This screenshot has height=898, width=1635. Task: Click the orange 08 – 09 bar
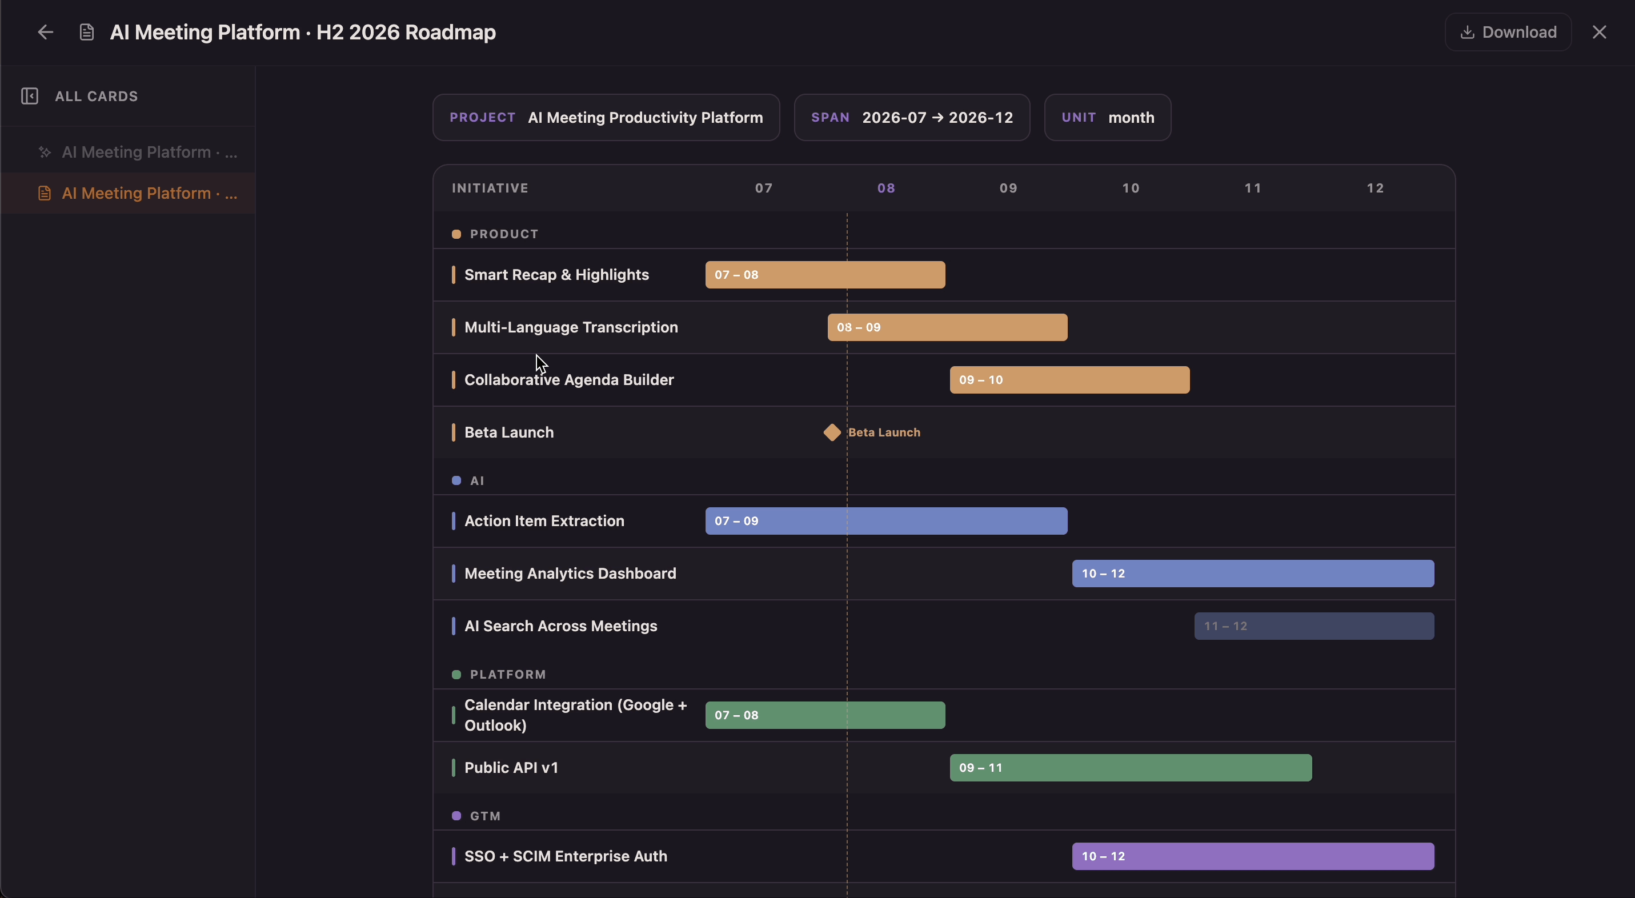click(x=948, y=327)
